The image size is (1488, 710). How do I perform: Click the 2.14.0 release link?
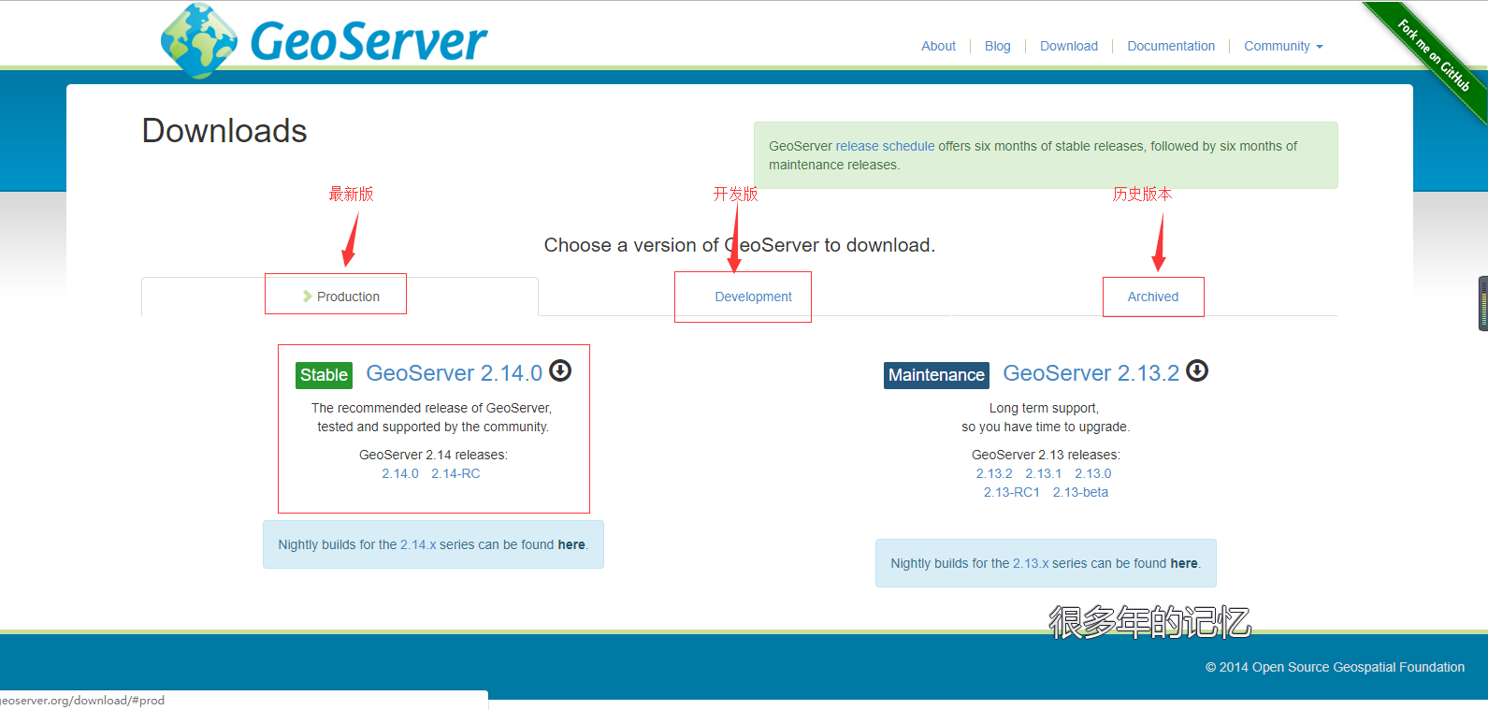click(400, 473)
